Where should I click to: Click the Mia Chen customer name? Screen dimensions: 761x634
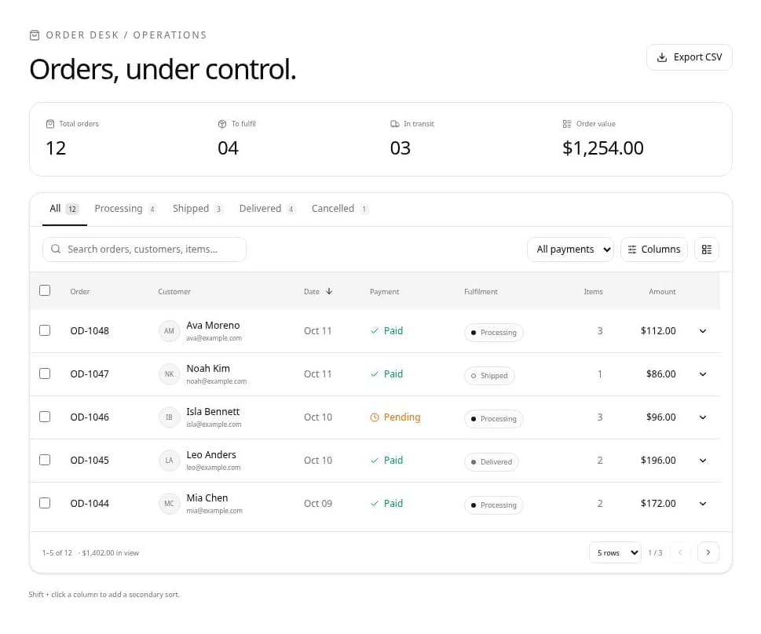pos(207,498)
